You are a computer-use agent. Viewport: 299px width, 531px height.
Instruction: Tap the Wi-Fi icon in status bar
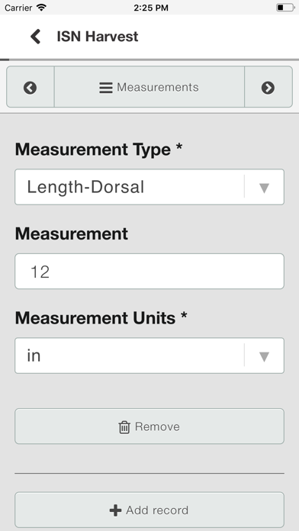[x=42, y=7]
